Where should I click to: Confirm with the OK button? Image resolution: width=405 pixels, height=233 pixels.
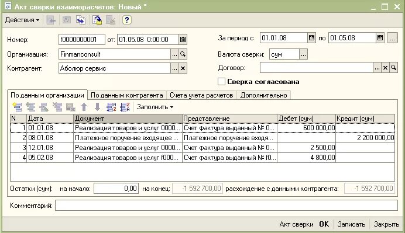pos(324,224)
